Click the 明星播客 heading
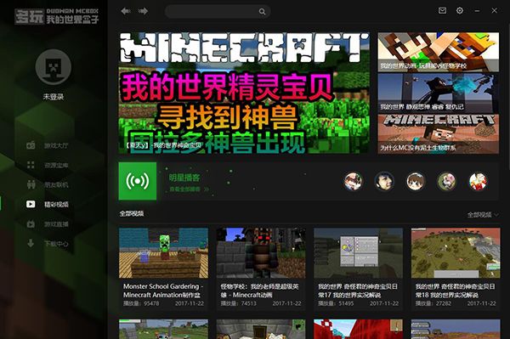This screenshot has height=339, width=510. 184,178
